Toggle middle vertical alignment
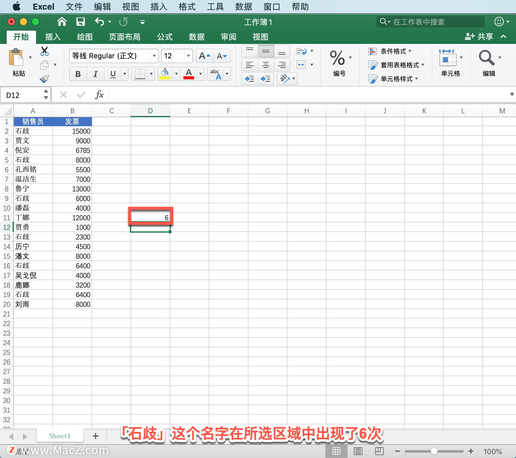Image resolution: width=516 pixels, height=458 pixels. pyautogui.click(x=266, y=51)
